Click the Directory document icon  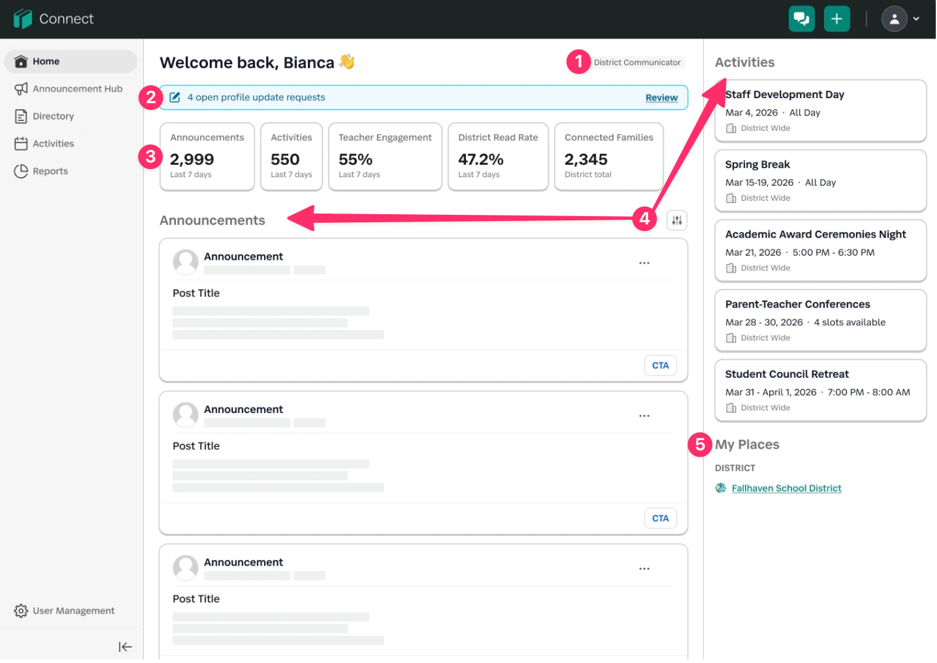[21, 117]
